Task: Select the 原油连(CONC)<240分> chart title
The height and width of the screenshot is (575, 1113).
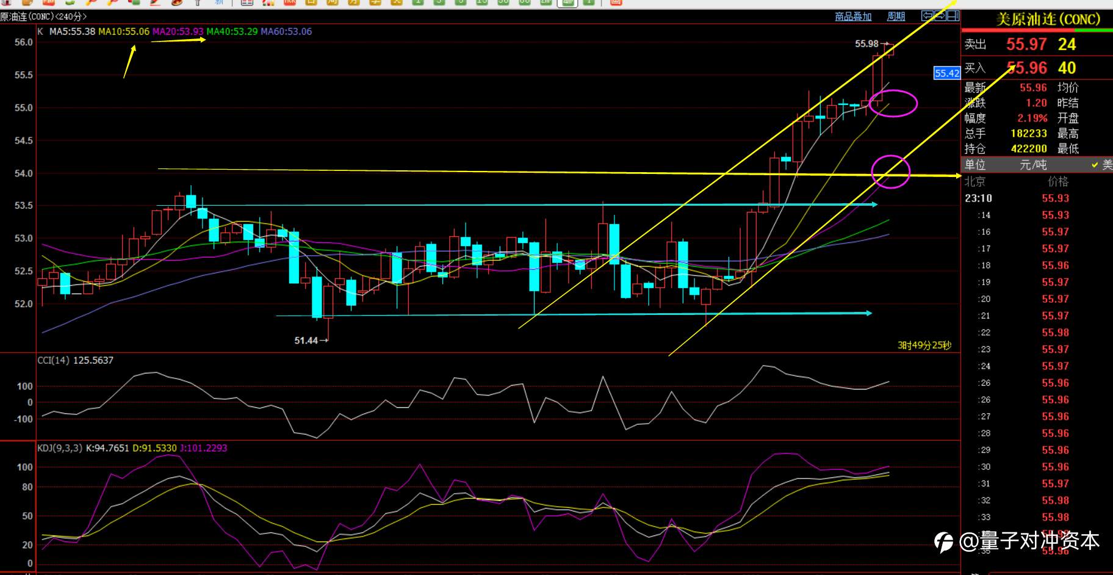Action: pyautogui.click(x=43, y=16)
